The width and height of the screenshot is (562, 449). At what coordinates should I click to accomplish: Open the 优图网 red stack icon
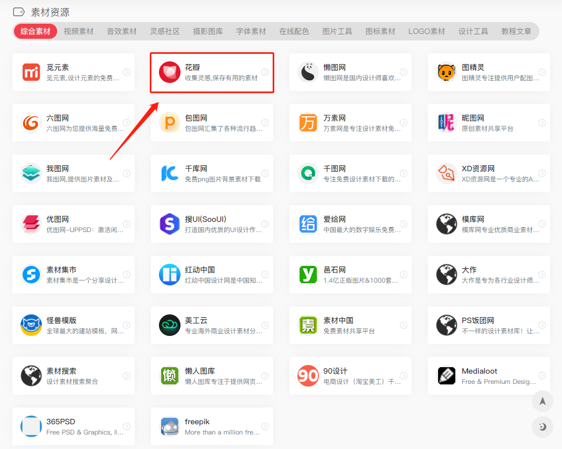pyautogui.click(x=31, y=224)
